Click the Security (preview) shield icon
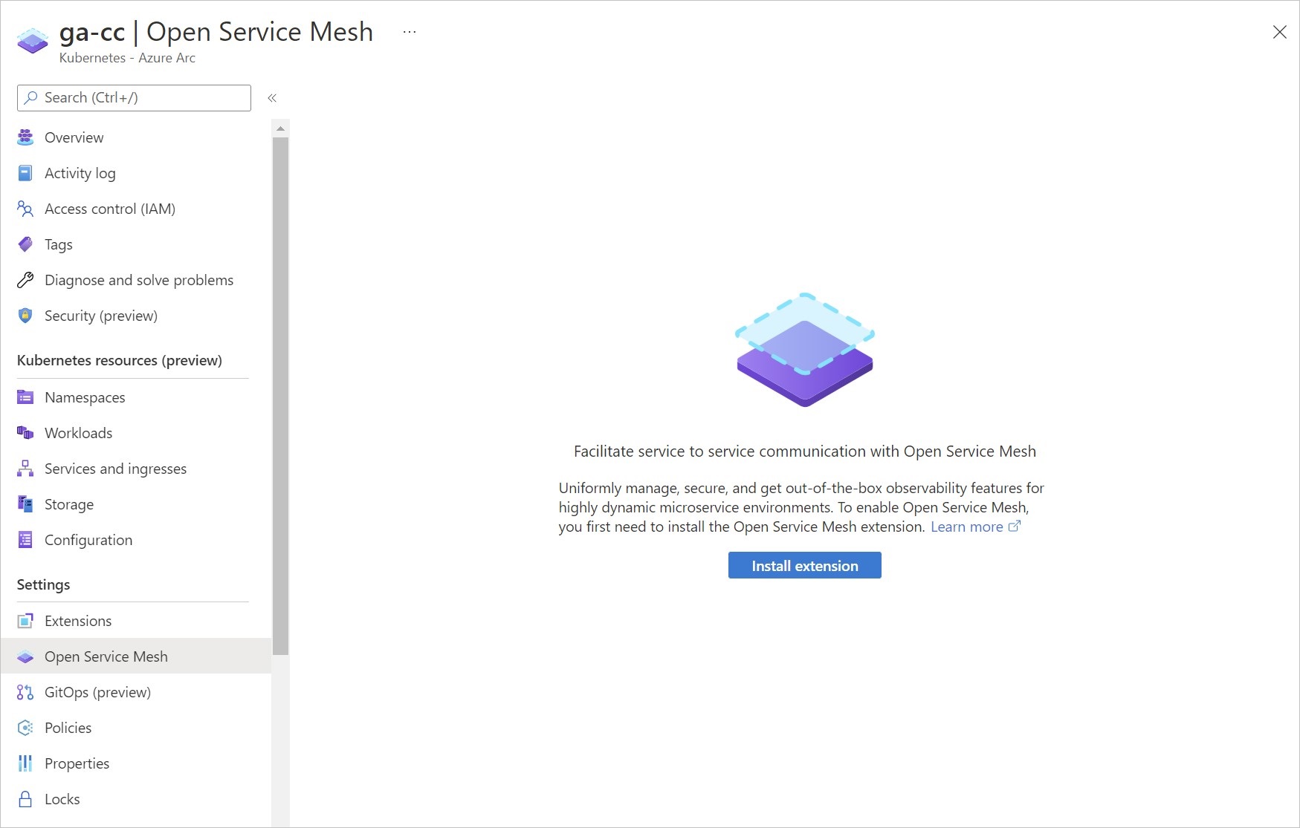Viewport: 1300px width, 828px height. [x=25, y=316]
